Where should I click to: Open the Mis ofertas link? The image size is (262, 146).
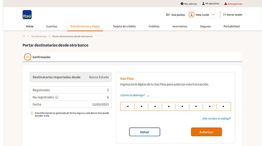tap(191, 4)
